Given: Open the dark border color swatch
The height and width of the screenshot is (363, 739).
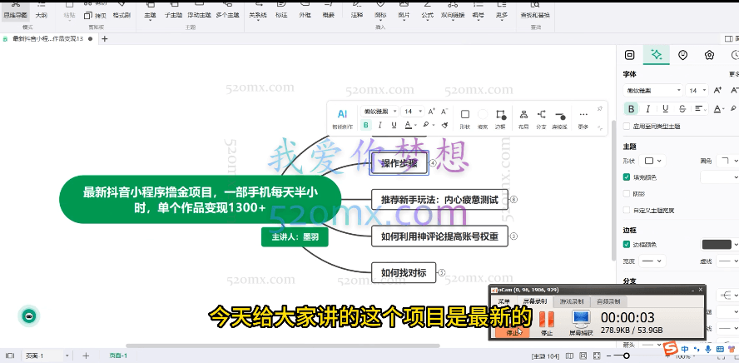Looking at the screenshot, I should pyautogui.click(x=717, y=244).
